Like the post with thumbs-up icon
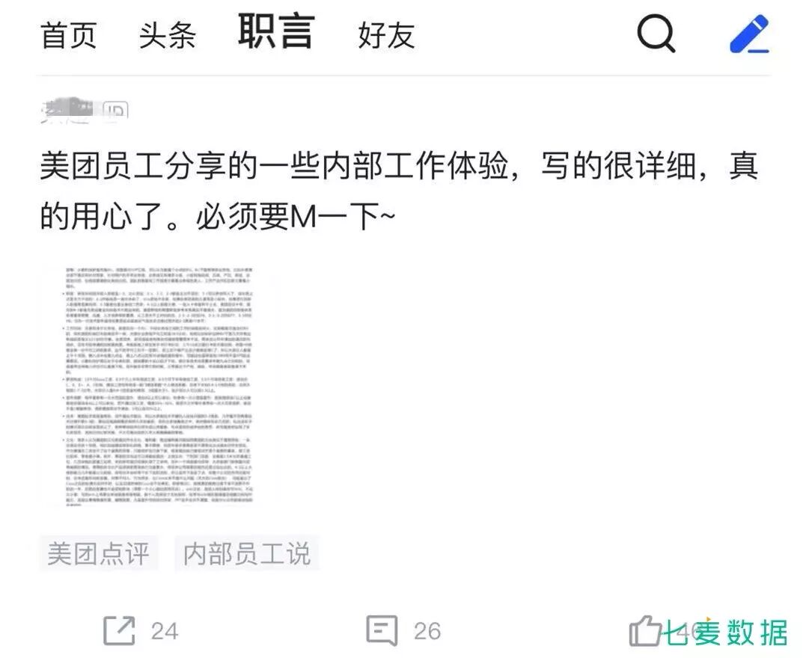Image resolution: width=803 pixels, height=658 pixels. click(645, 631)
